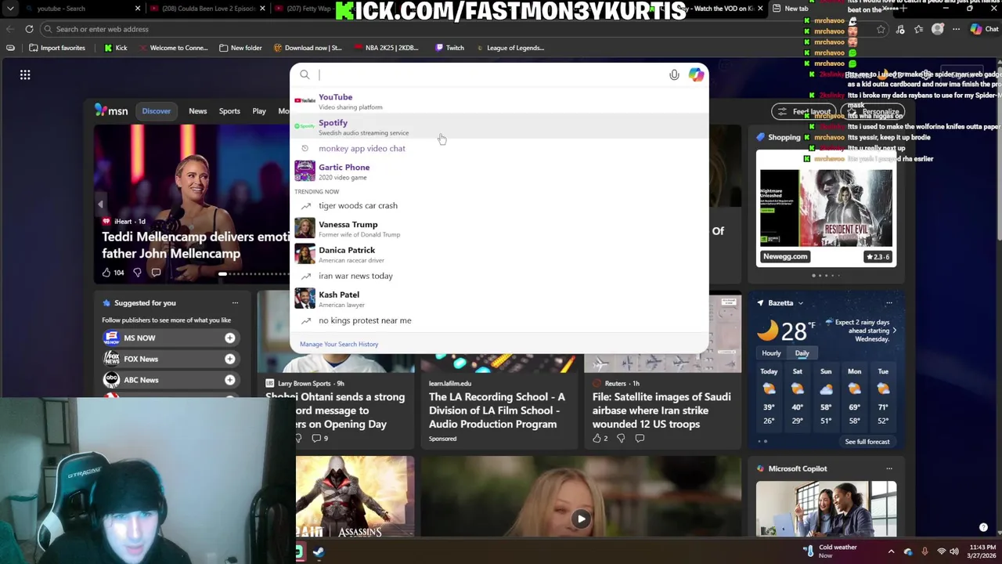This screenshot has height=564, width=1002.
Task: Open Microsoft Copilot card more options
Action: (x=888, y=468)
